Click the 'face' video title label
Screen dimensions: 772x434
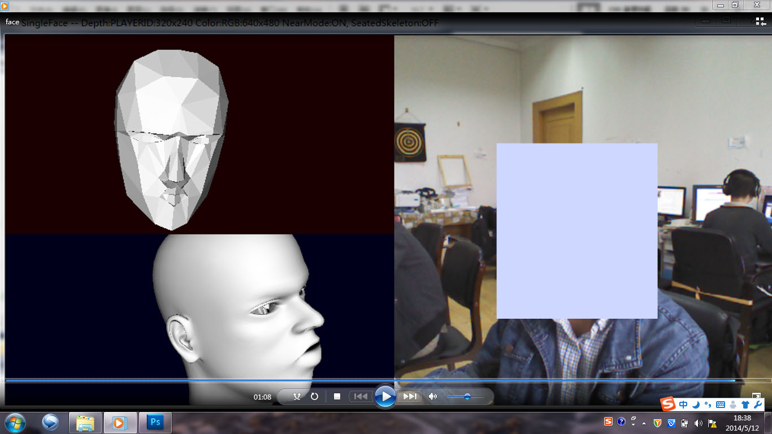point(12,22)
